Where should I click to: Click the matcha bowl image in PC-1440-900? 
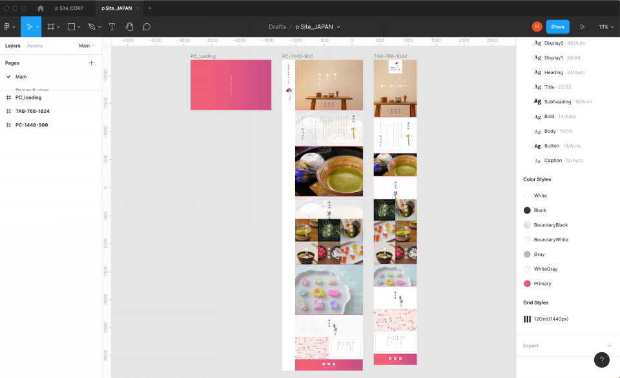pos(329,172)
